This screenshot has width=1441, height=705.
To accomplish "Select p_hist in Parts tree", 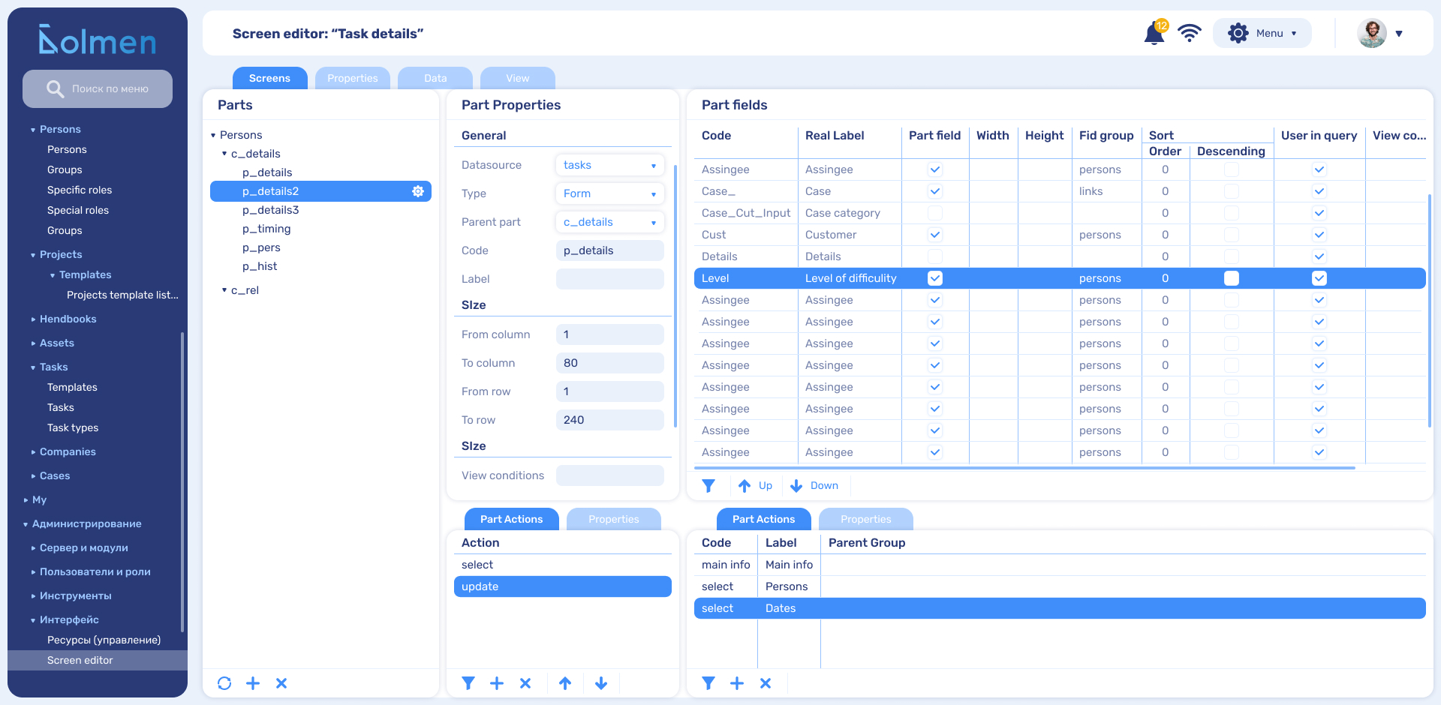I will [x=260, y=266].
